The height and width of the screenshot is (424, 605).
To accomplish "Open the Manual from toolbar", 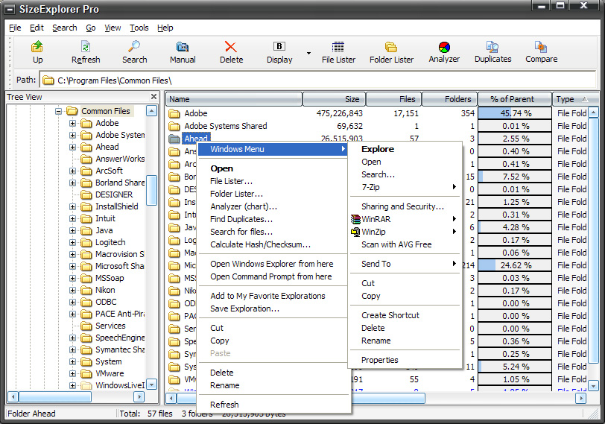I will tap(183, 51).
